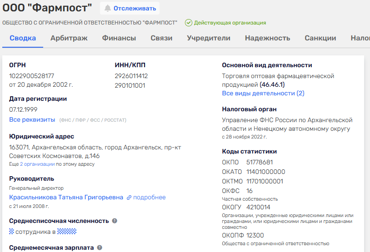370x252 pixels.
Task: Click the text с 21 июля 2008 г.
Action: [x=29, y=206]
